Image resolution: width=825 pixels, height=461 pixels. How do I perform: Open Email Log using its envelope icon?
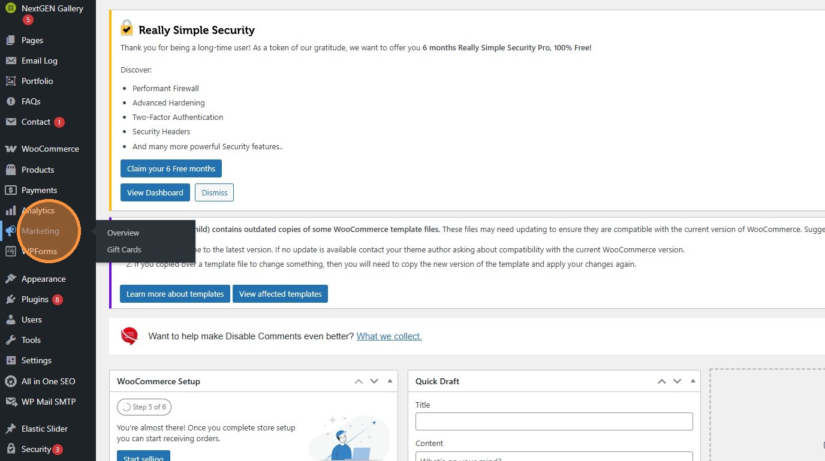pyautogui.click(x=10, y=61)
